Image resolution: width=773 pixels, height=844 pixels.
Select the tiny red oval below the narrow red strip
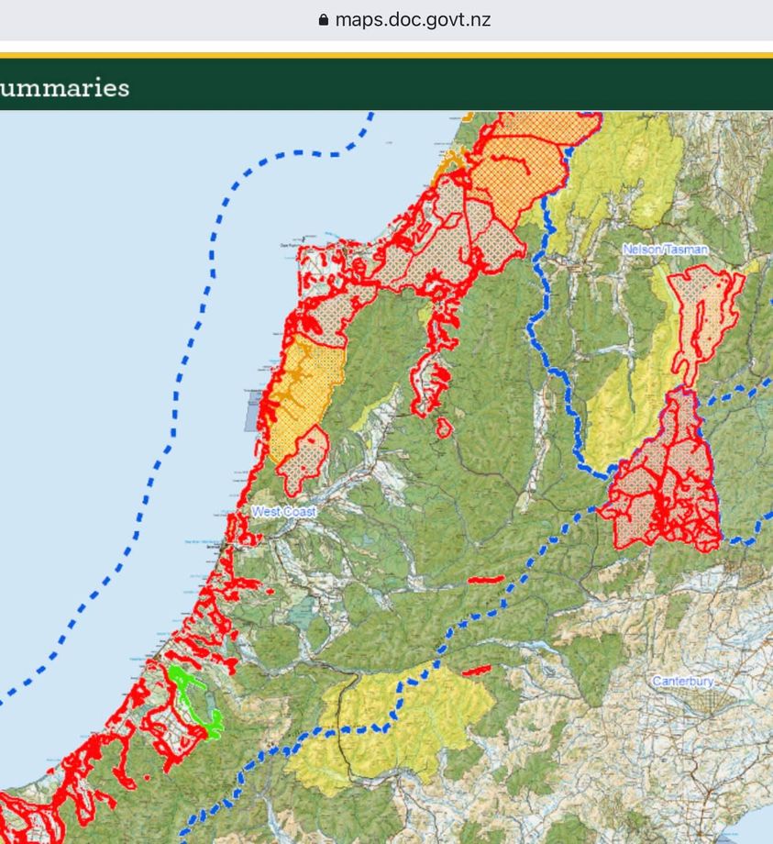pos(444,428)
